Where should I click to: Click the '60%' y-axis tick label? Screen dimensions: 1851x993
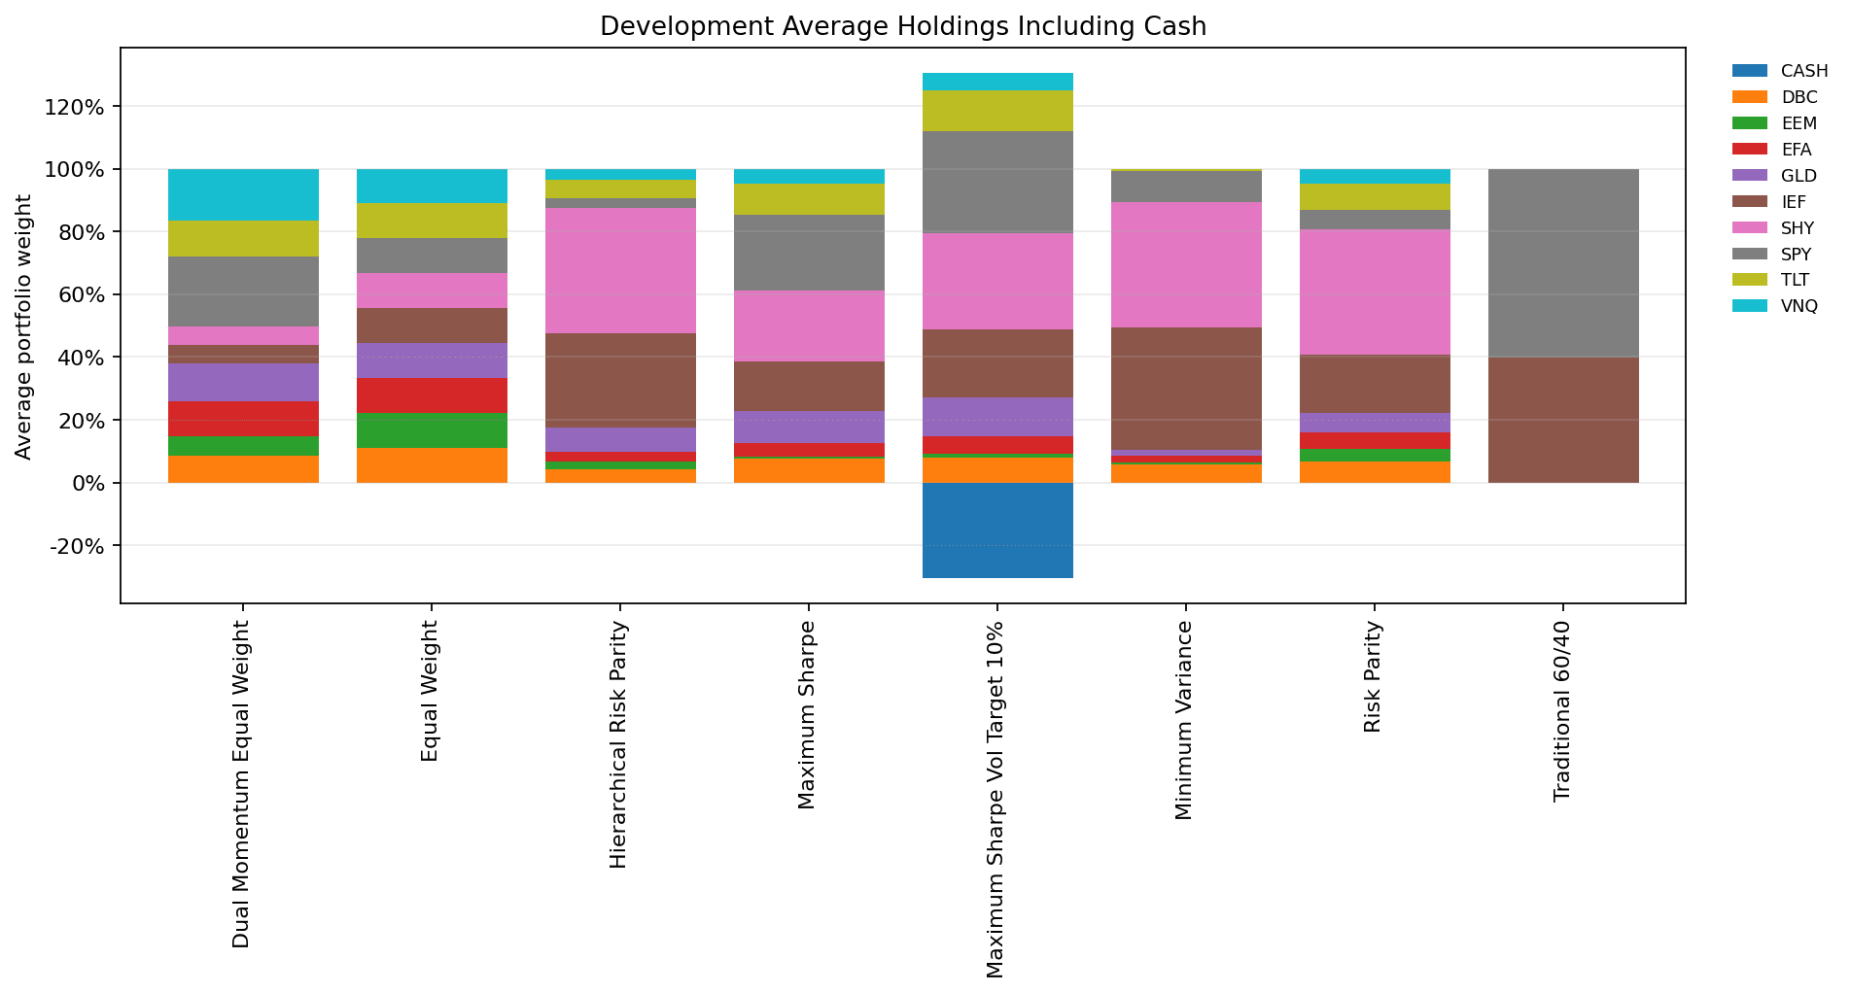pos(81,294)
